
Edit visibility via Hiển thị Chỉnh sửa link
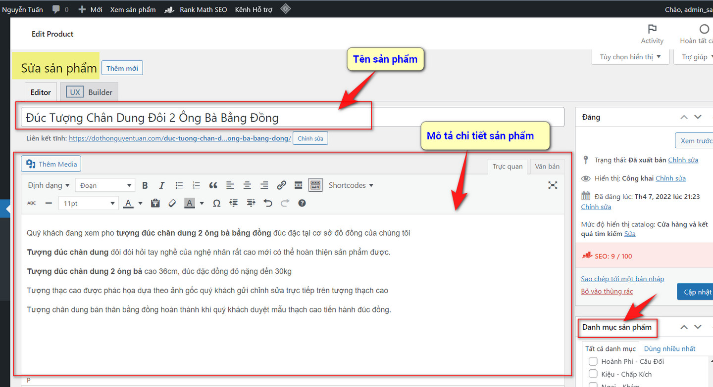pyautogui.click(x=670, y=178)
